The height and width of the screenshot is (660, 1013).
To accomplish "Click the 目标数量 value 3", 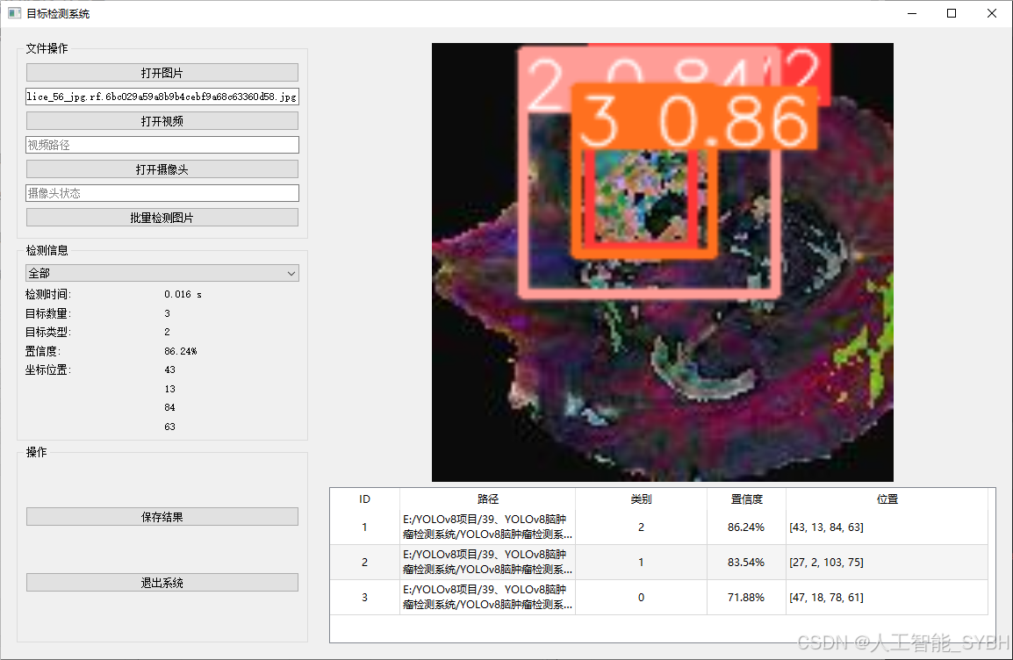I will point(168,313).
